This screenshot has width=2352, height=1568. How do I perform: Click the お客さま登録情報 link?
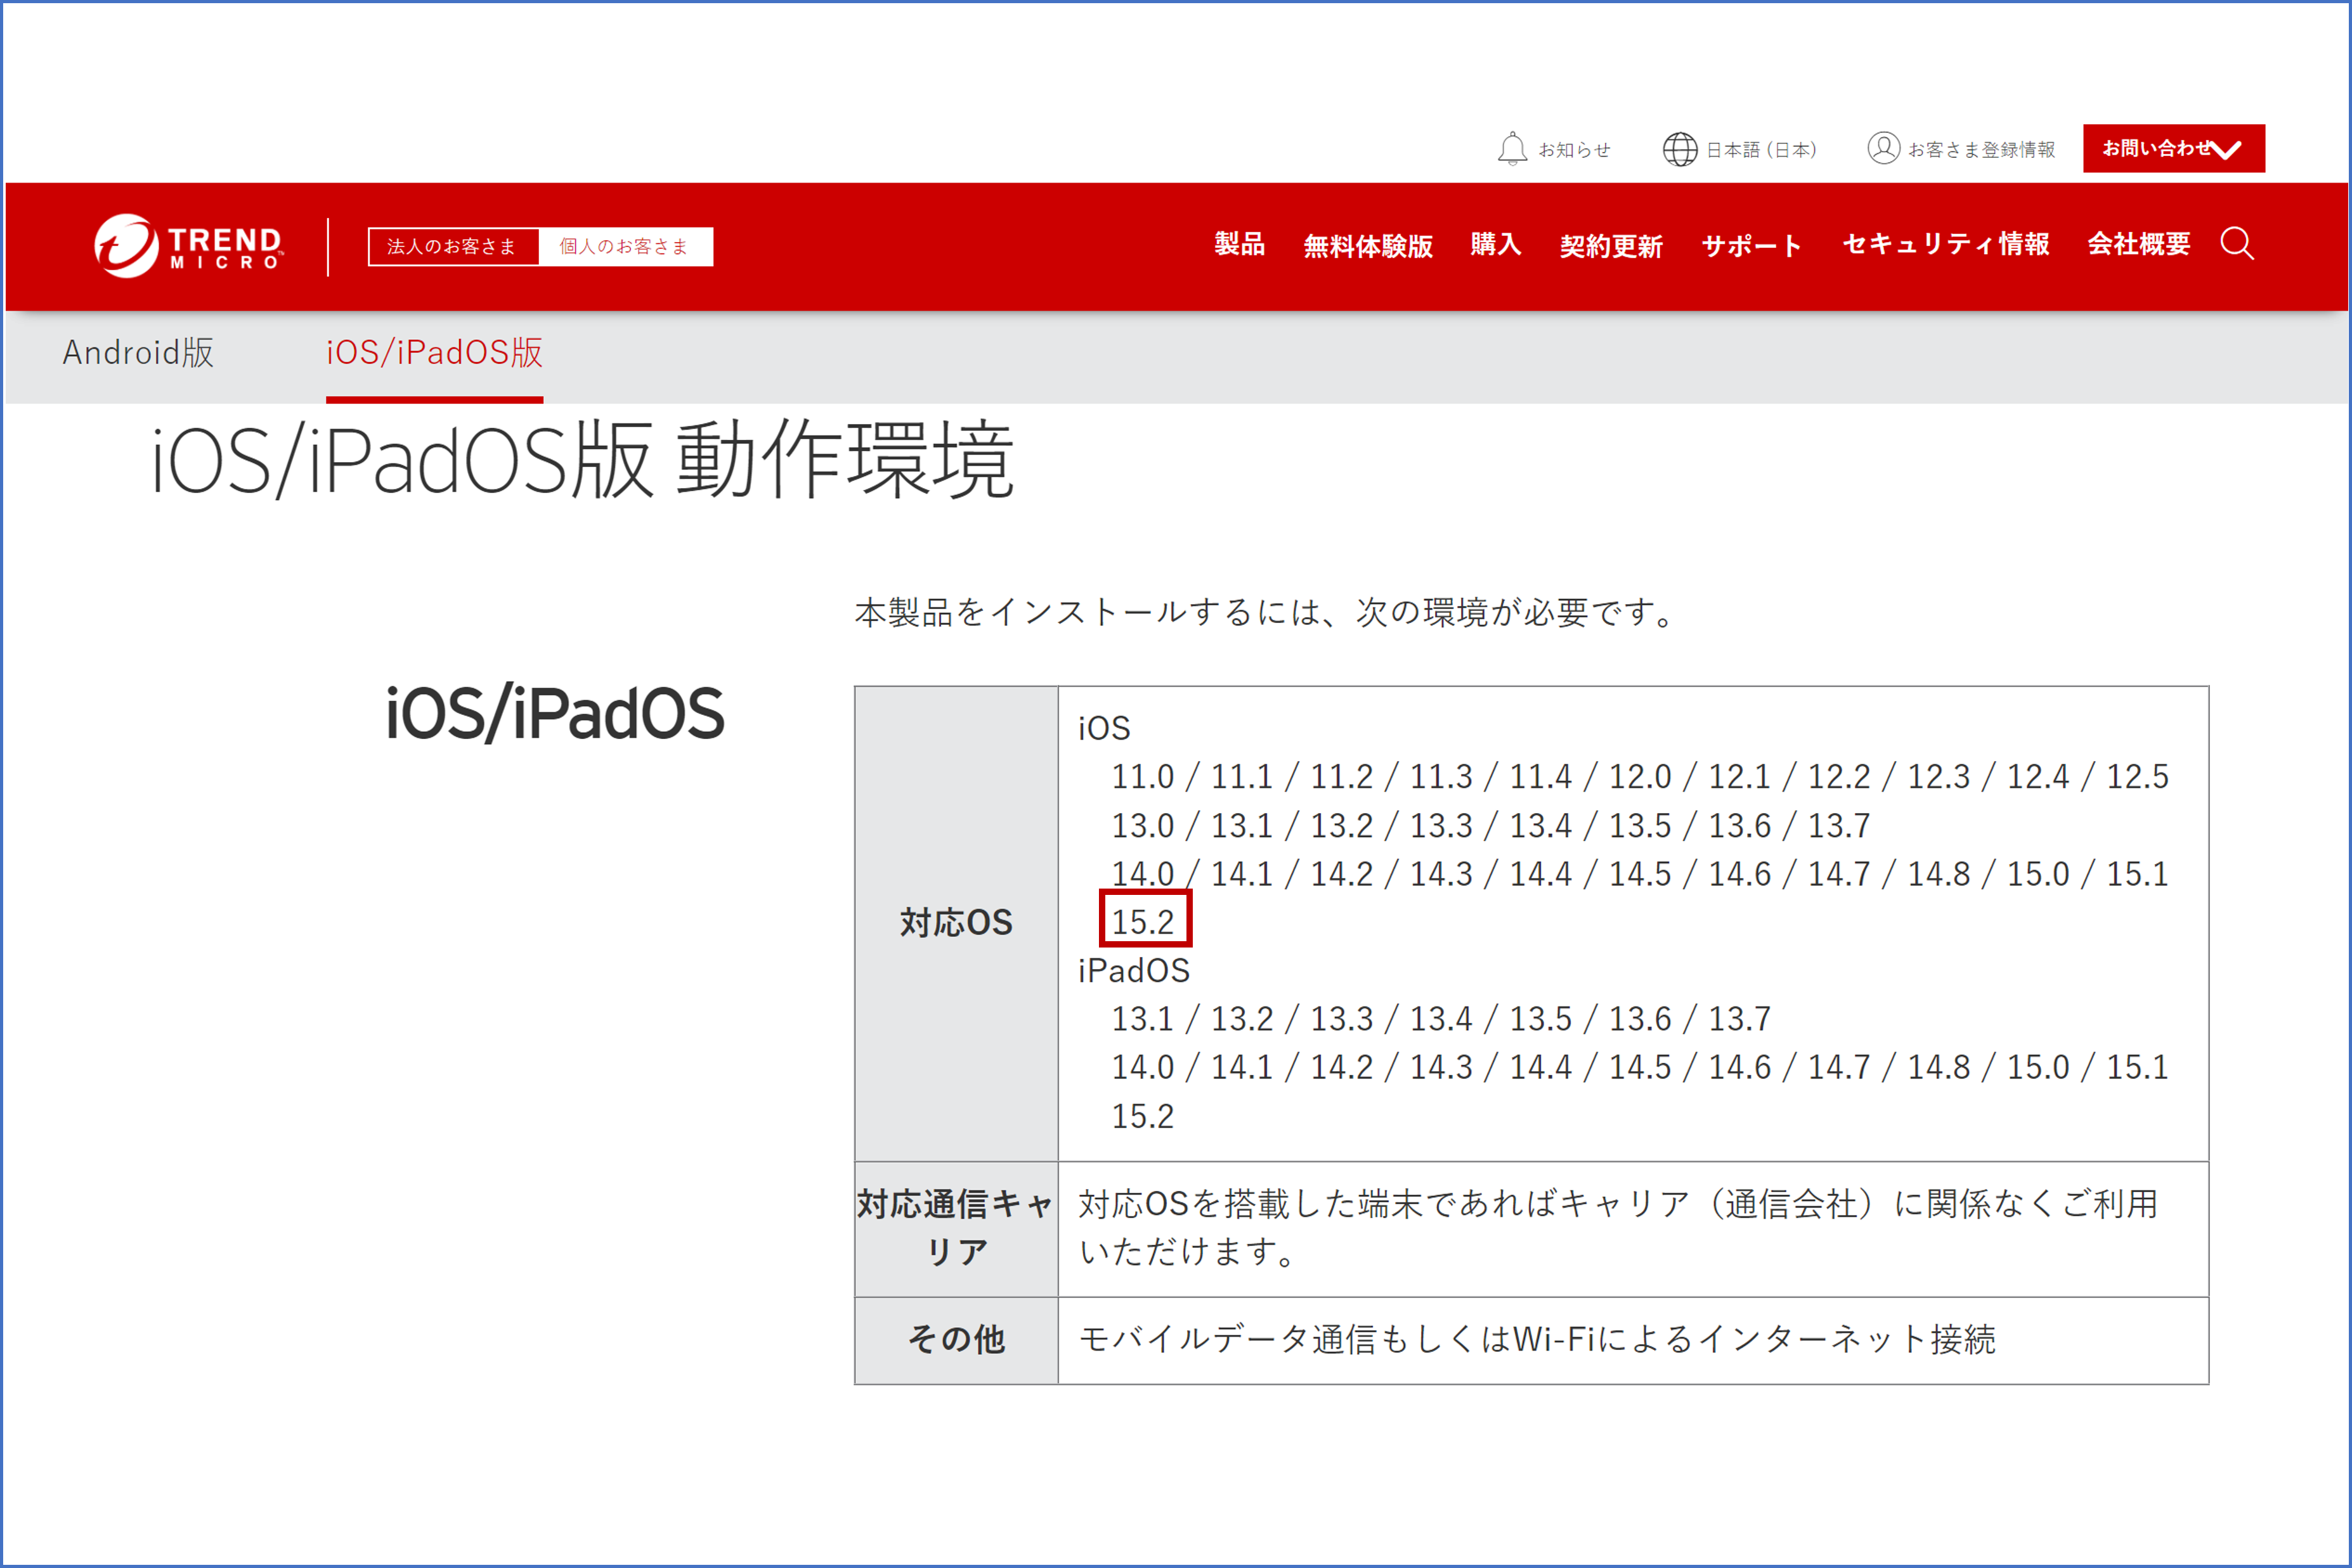pos(1981,150)
